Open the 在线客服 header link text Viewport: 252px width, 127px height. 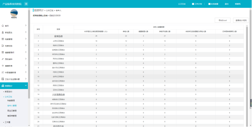pos(215,4)
